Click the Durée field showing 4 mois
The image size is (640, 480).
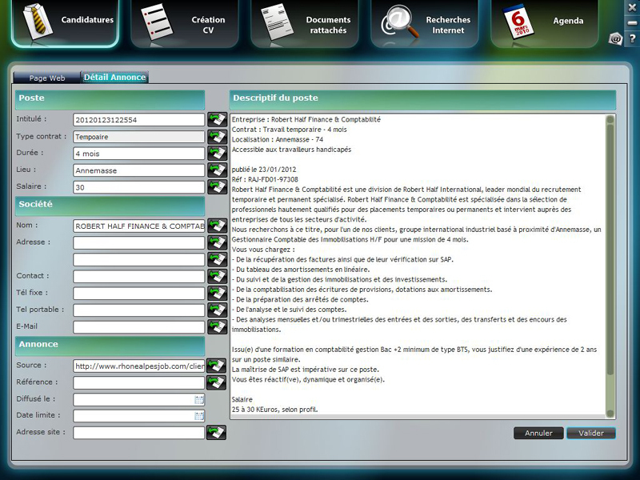coord(138,154)
